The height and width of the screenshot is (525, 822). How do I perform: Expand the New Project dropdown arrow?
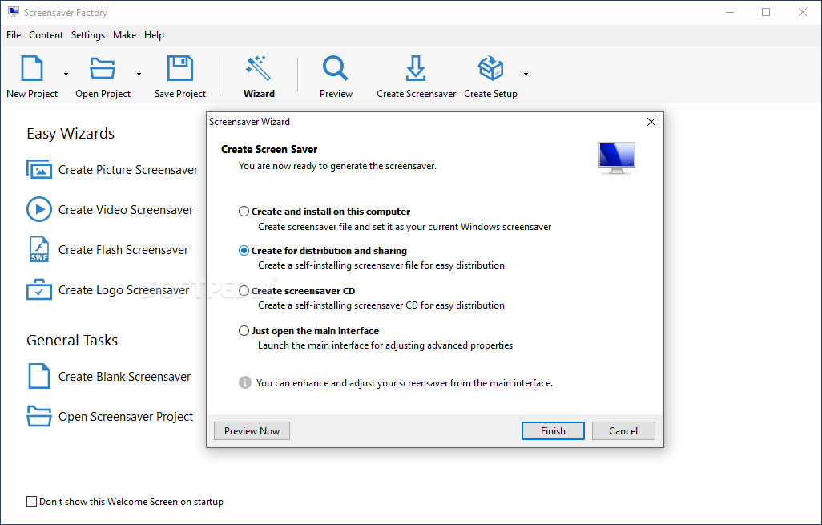tap(66, 74)
